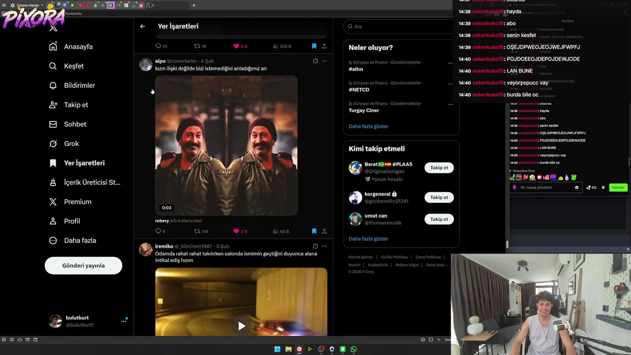Open Bildirimler notifications
This screenshot has width=631, height=355.
[72, 85]
